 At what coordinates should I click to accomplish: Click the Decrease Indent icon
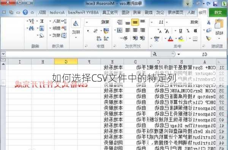(x=142, y=38)
